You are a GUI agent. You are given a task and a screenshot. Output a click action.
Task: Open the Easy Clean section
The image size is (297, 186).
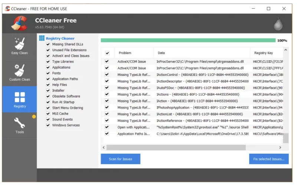tap(20, 47)
